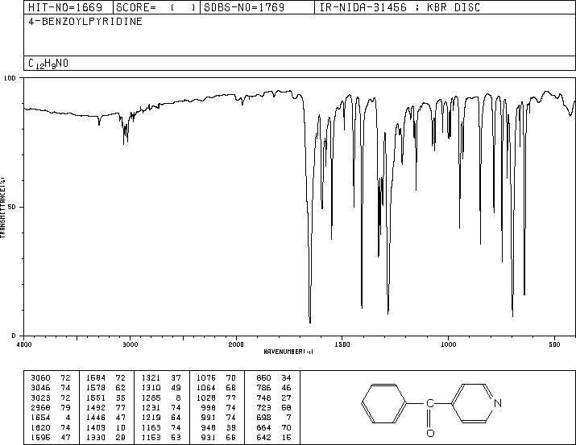The height and width of the screenshot is (445, 576).
Task: Select peak table entry 698
Action: pyautogui.click(x=263, y=418)
